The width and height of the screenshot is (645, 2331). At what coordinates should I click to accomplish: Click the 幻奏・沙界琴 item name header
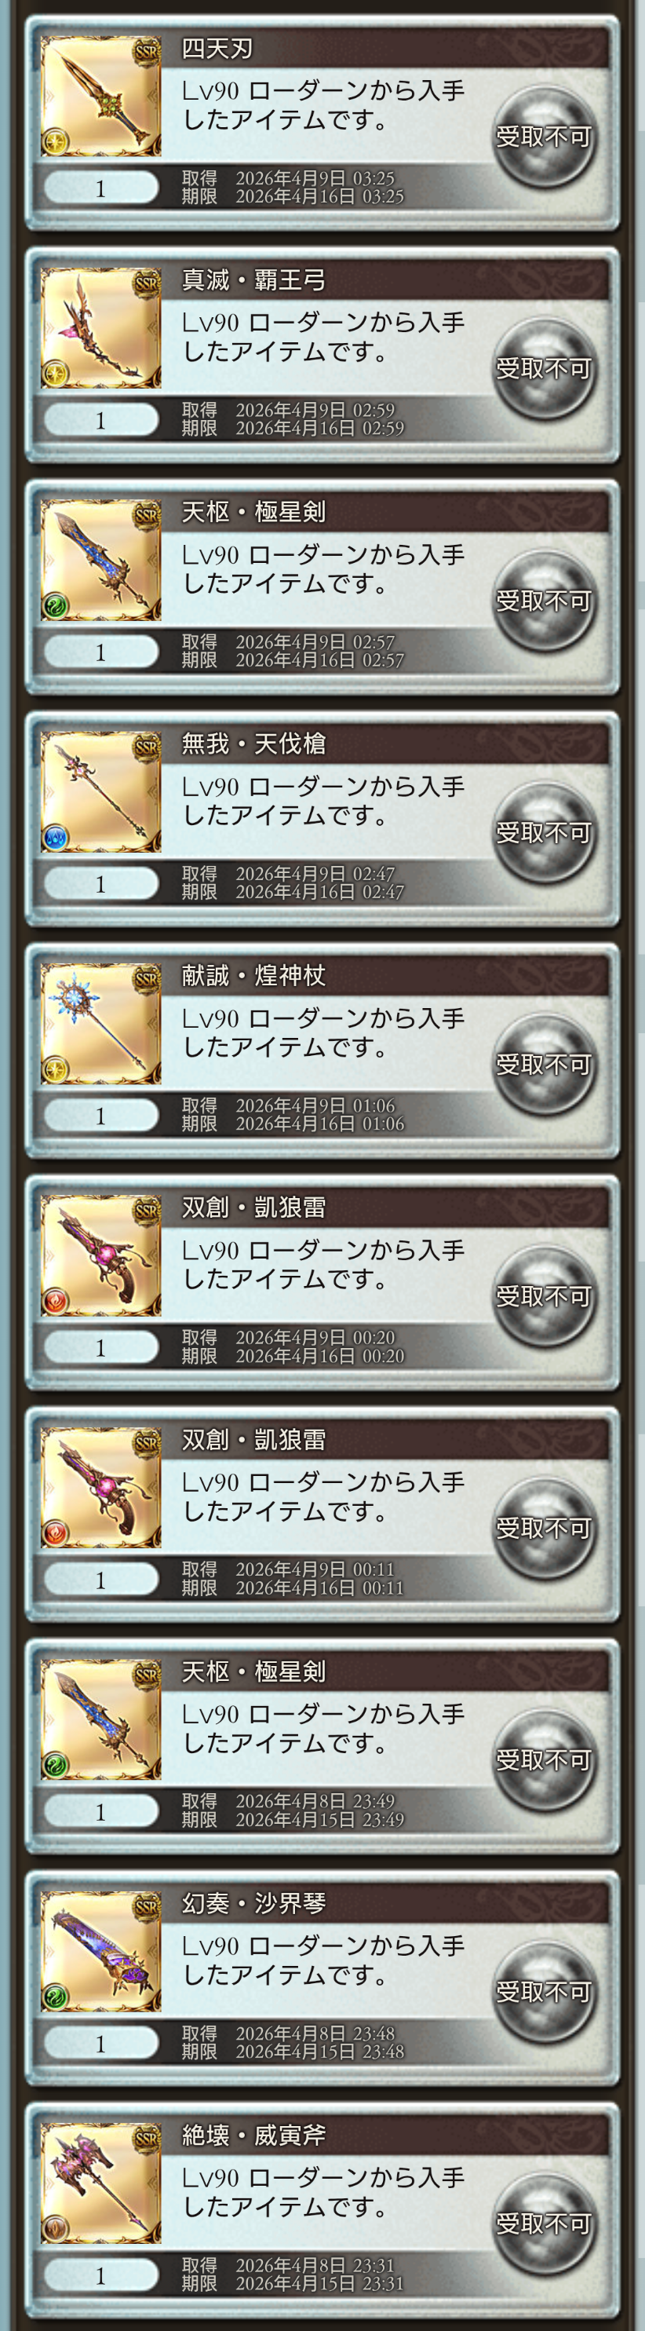(254, 1904)
